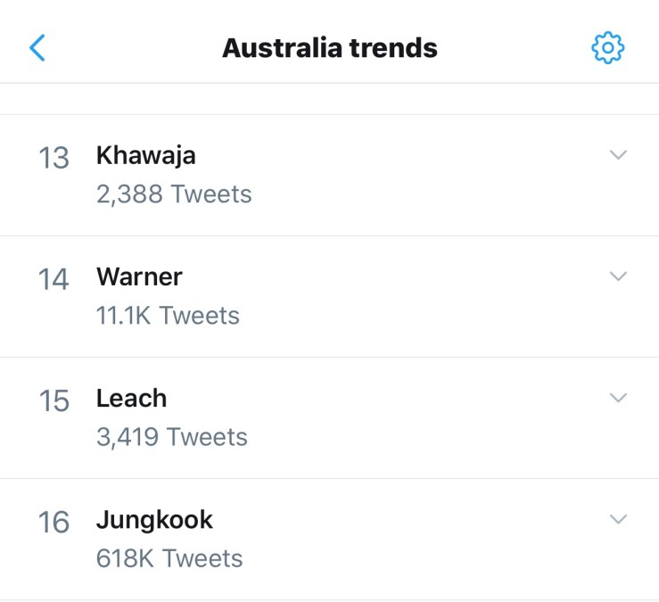The image size is (659, 602).
Task: Tap the partially visible row above Khawaja
Action: tap(329, 99)
